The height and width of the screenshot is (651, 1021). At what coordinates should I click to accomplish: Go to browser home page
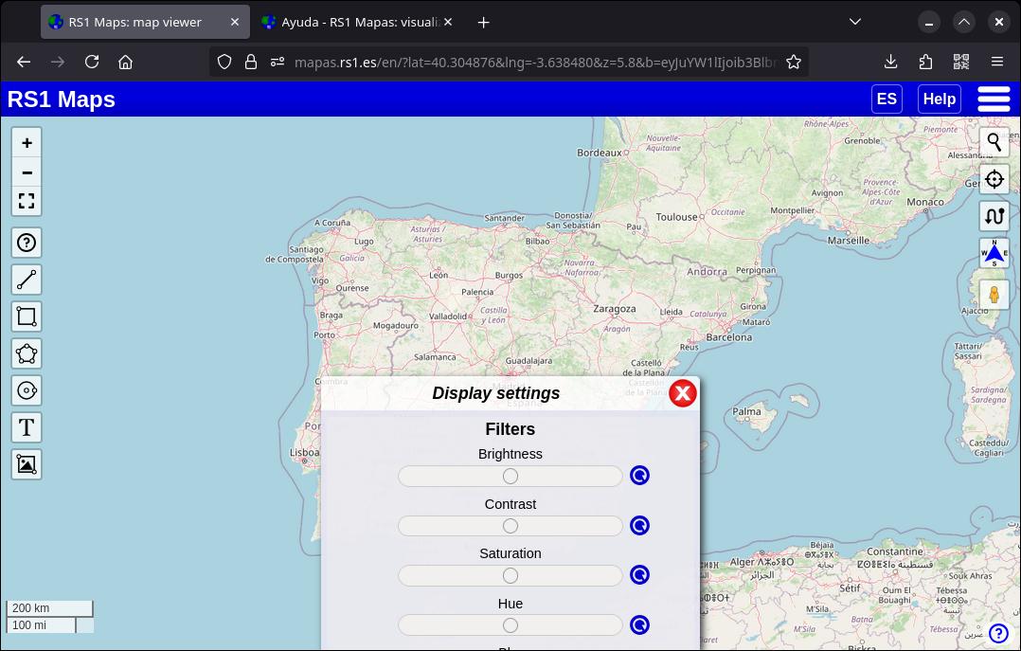[x=126, y=62]
